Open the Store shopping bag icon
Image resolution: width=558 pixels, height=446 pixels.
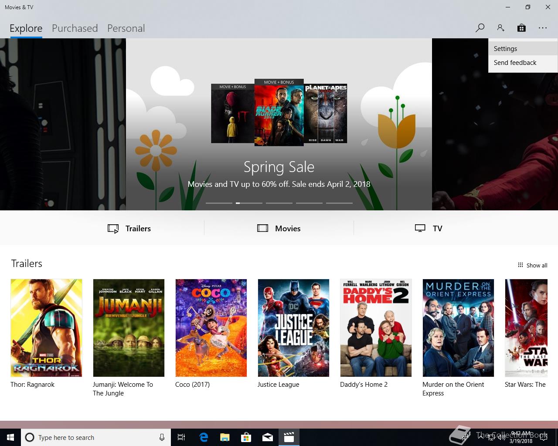click(x=521, y=28)
